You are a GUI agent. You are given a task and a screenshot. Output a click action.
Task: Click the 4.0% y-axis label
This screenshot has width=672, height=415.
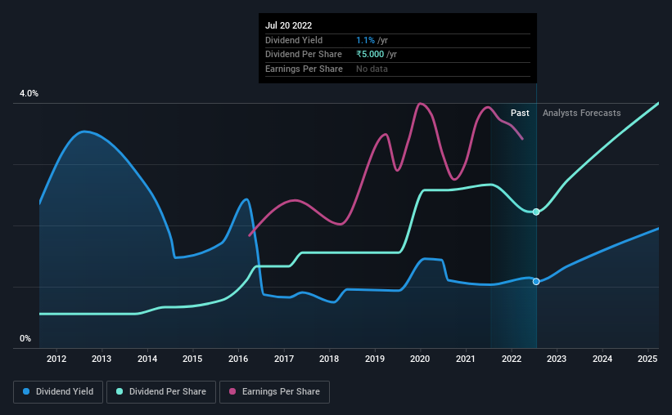[29, 93]
